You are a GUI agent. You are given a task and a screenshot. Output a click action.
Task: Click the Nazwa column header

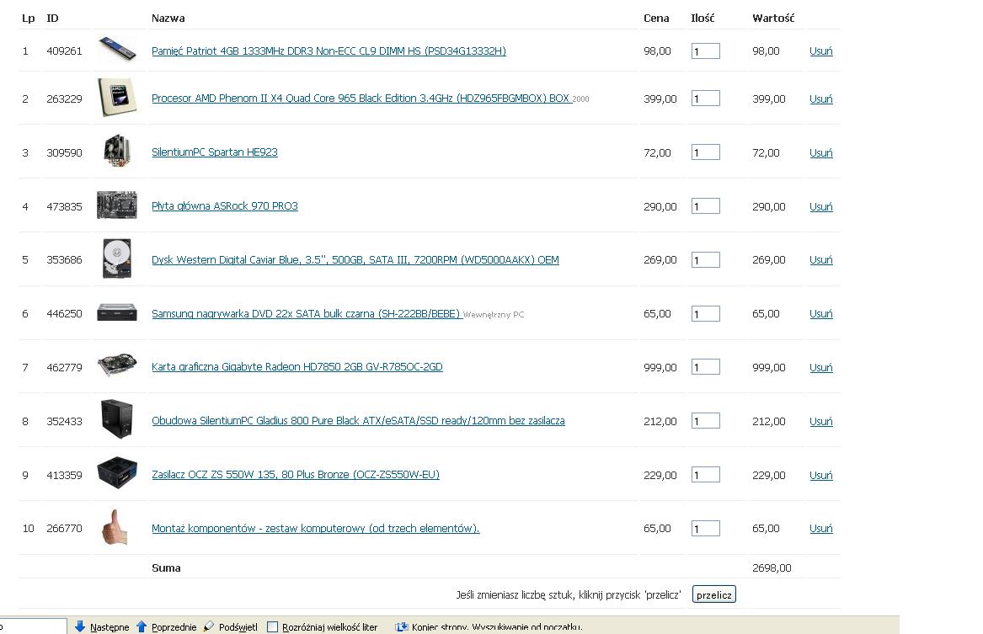168,19
